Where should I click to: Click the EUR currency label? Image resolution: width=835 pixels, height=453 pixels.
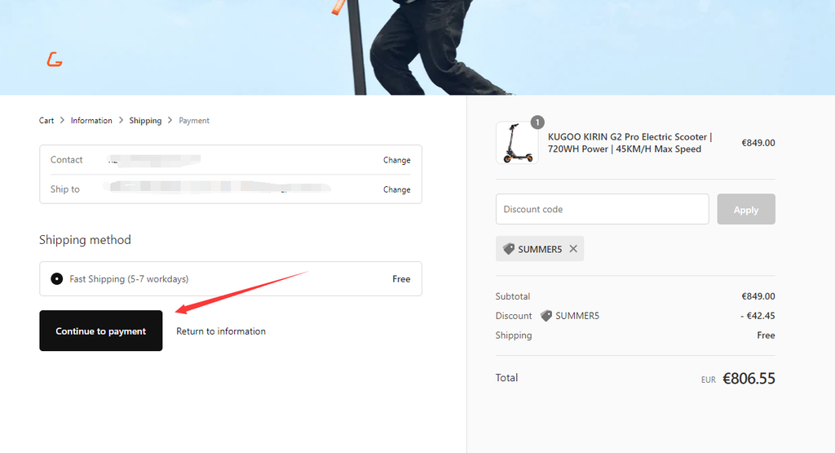click(x=709, y=380)
